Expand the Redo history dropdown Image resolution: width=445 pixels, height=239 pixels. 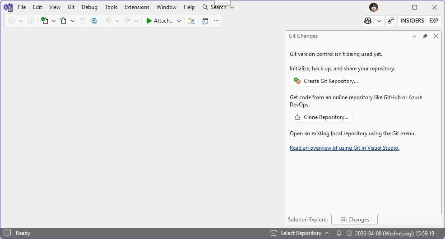coord(136,21)
